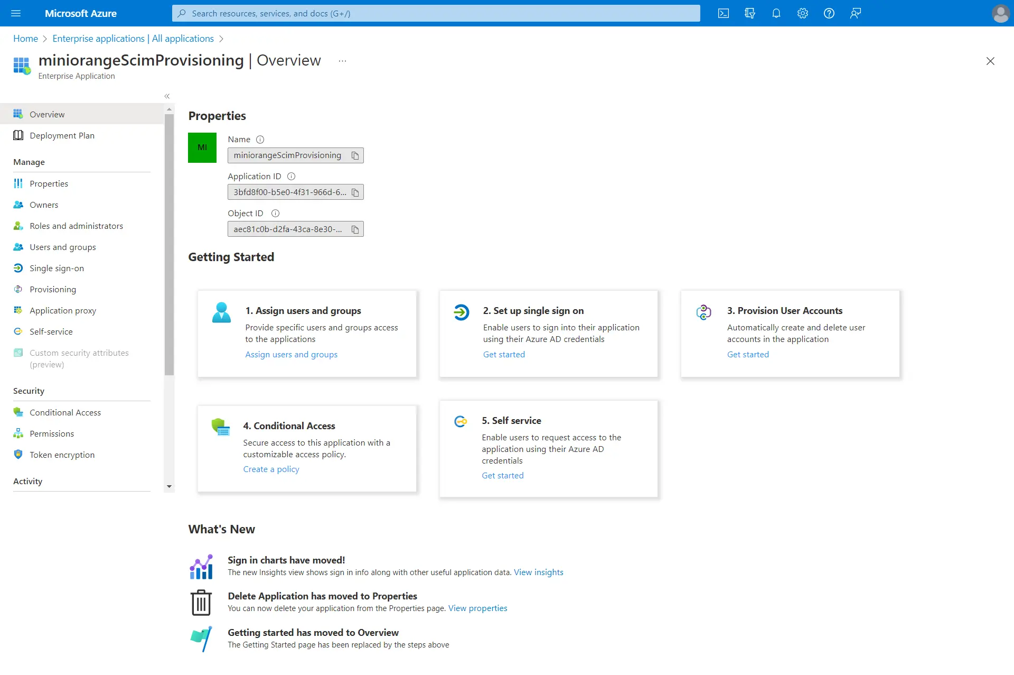Select Users and groups in the sidebar
The width and height of the screenshot is (1014, 675).
(62, 247)
